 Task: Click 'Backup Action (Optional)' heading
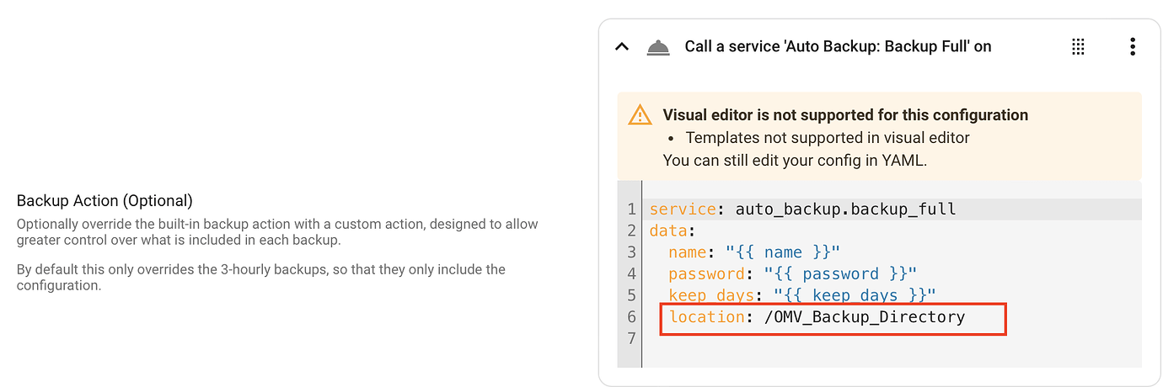[x=105, y=201]
